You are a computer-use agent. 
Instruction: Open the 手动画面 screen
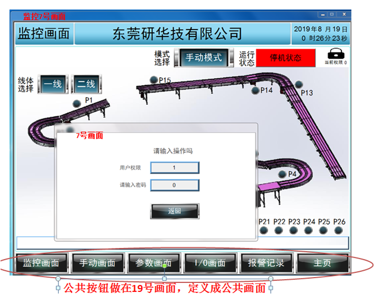point(97,262)
